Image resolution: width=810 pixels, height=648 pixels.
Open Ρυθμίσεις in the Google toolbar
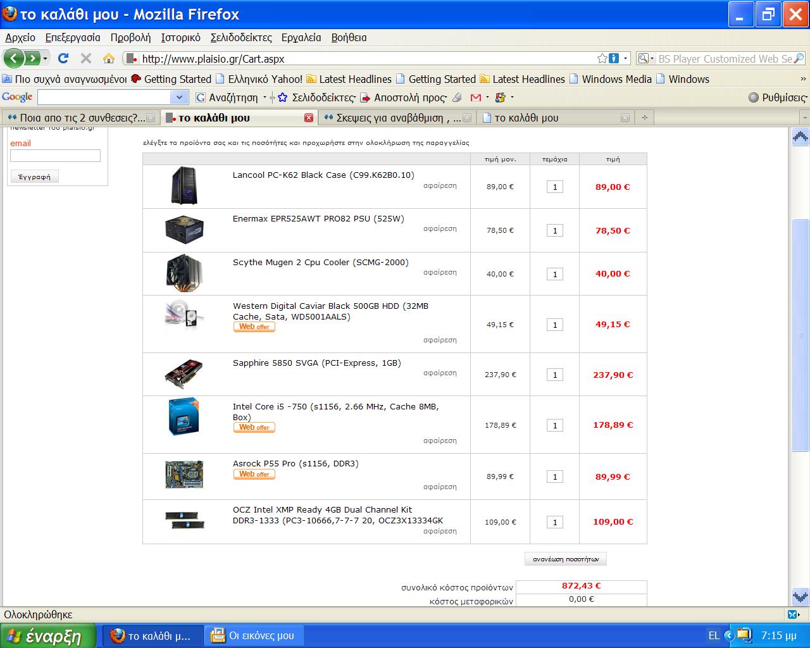[x=778, y=97]
